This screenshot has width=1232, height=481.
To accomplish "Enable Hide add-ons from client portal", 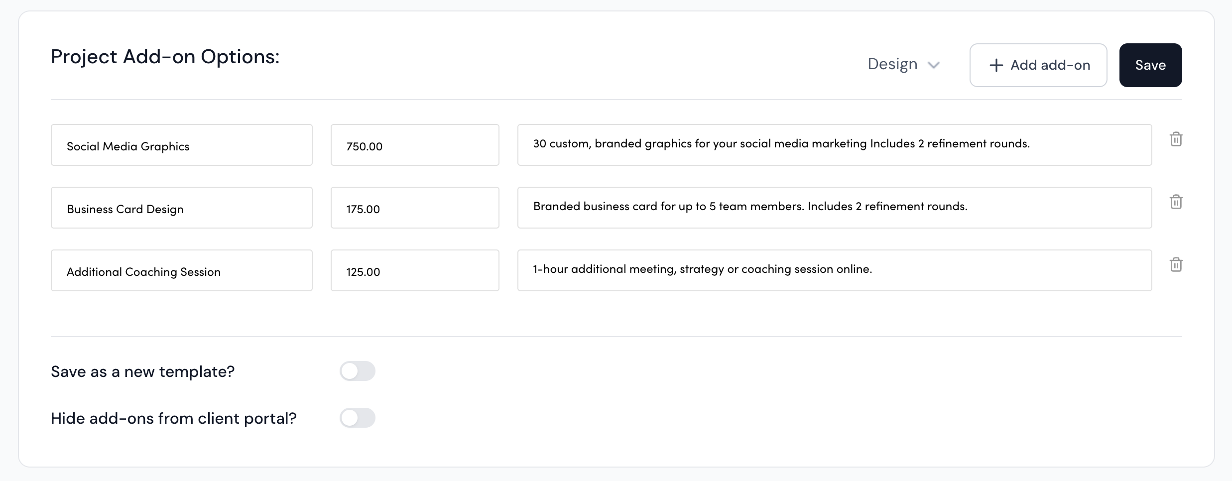I will [x=357, y=418].
